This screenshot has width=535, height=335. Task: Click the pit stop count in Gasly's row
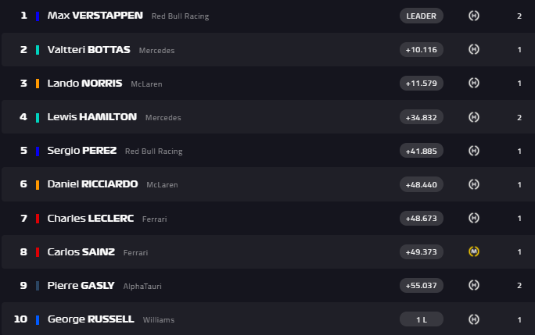(519, 285)
